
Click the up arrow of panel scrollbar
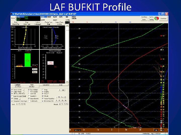tap(67, 25)
